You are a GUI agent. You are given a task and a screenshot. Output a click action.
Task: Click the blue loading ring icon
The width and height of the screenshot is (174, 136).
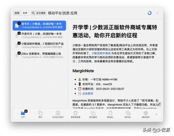tap(150, 13)
